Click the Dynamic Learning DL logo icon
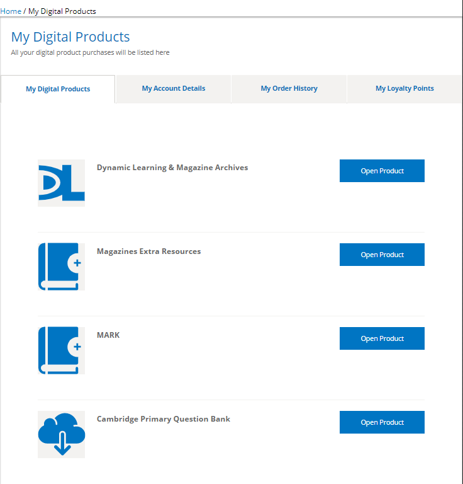 tap(61, 183)
